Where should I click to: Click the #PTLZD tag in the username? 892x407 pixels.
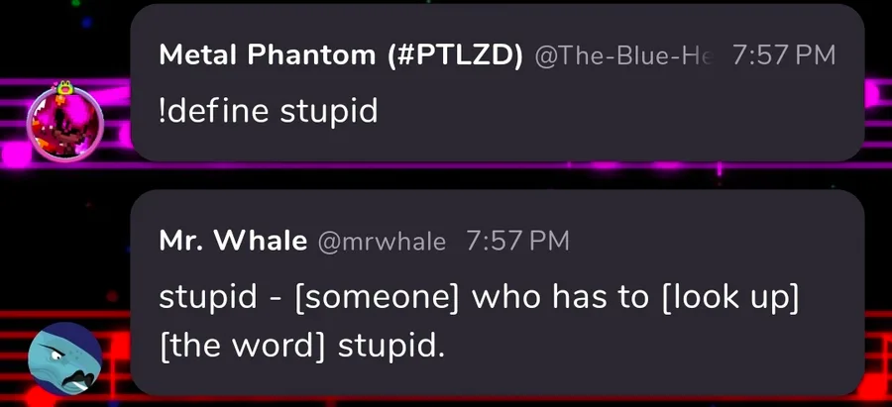coord(456,55)
